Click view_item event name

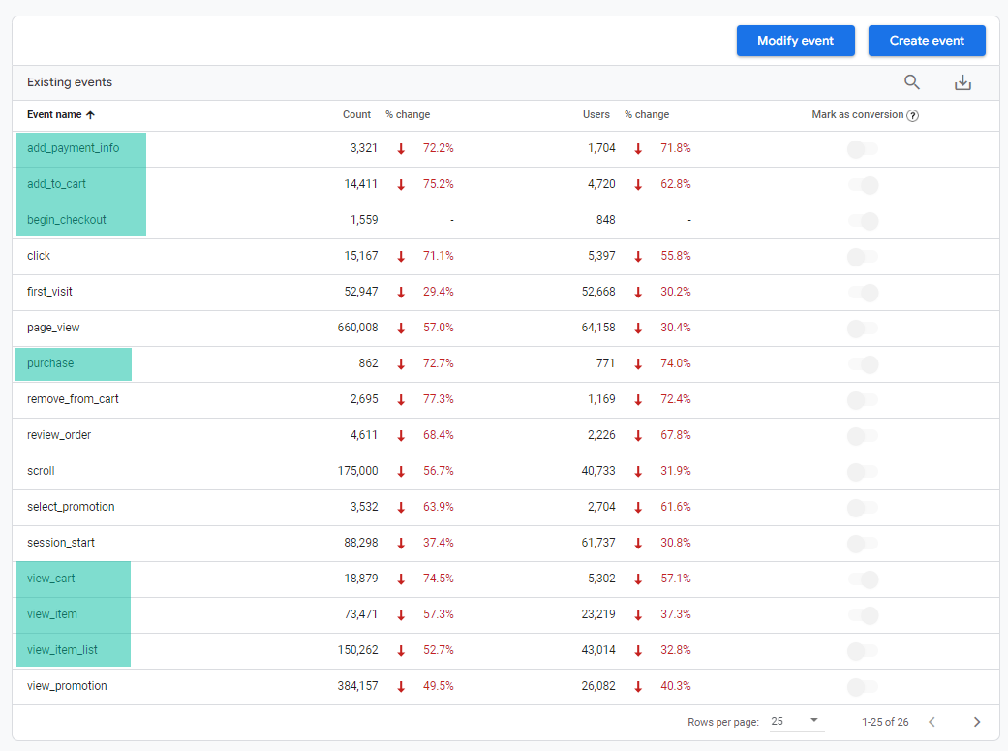(52, 614)
